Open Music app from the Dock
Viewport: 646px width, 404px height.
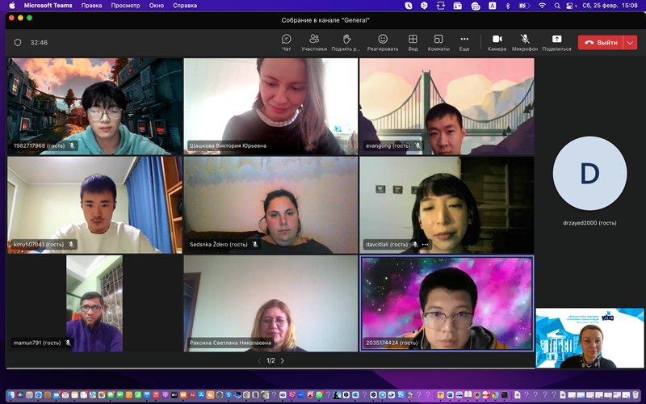click(x=156, y=395)
